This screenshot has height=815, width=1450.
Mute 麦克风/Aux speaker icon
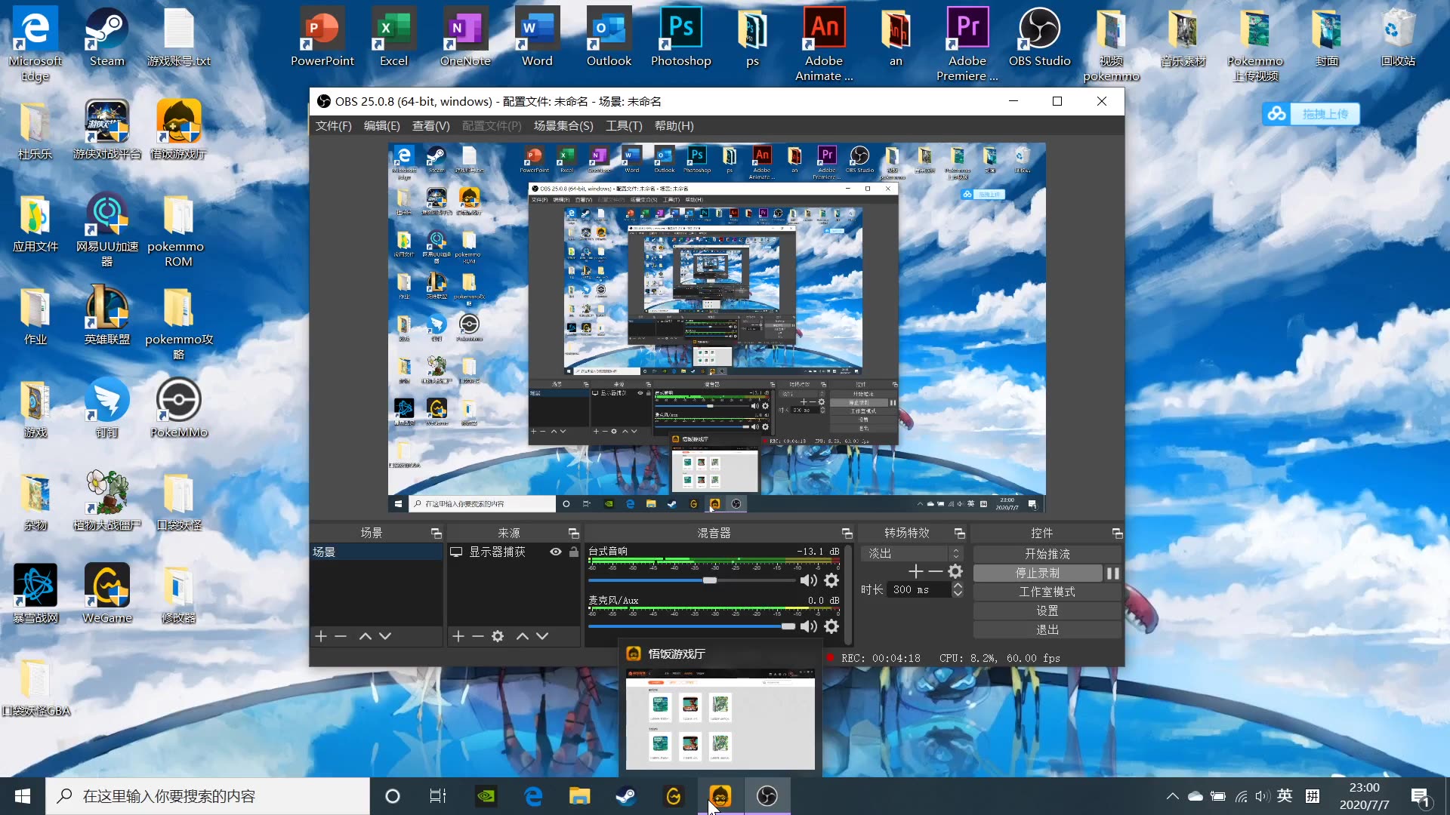808,626
